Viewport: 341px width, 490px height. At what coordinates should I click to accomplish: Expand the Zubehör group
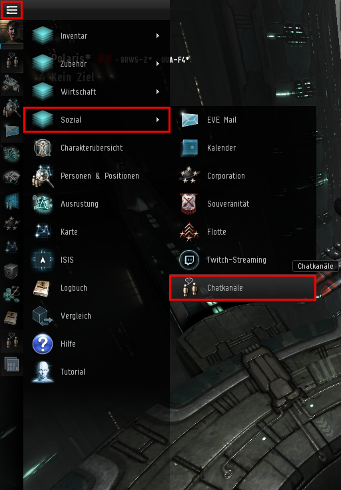tap(97, 64)
